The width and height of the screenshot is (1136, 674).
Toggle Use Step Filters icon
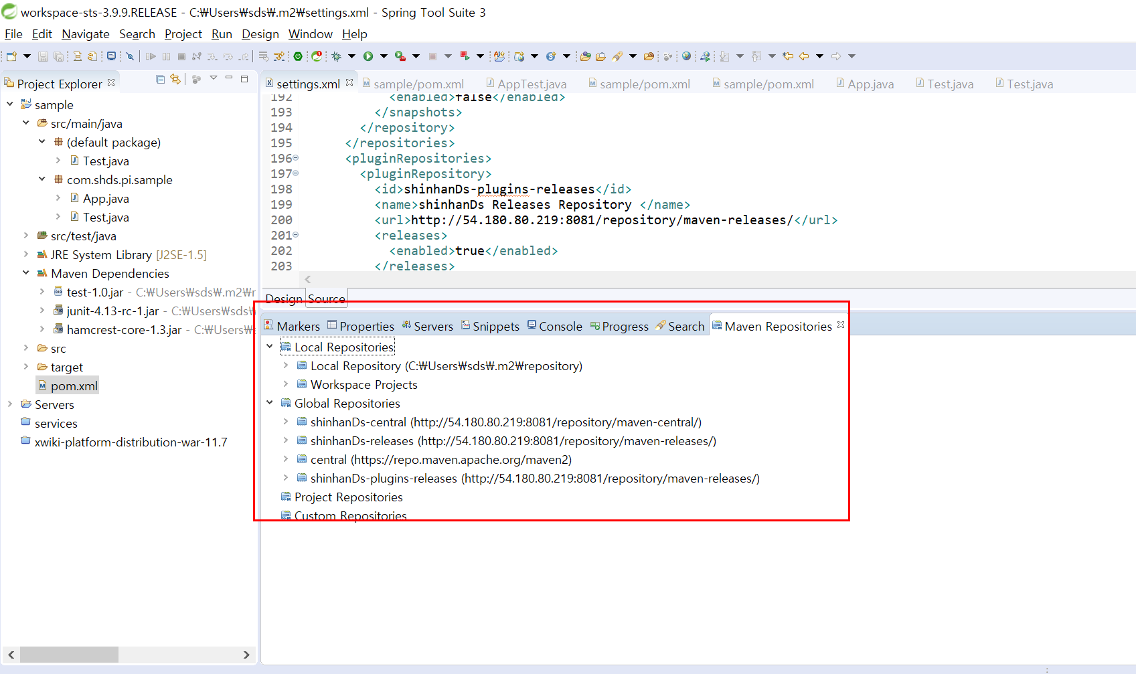(278, 56)
